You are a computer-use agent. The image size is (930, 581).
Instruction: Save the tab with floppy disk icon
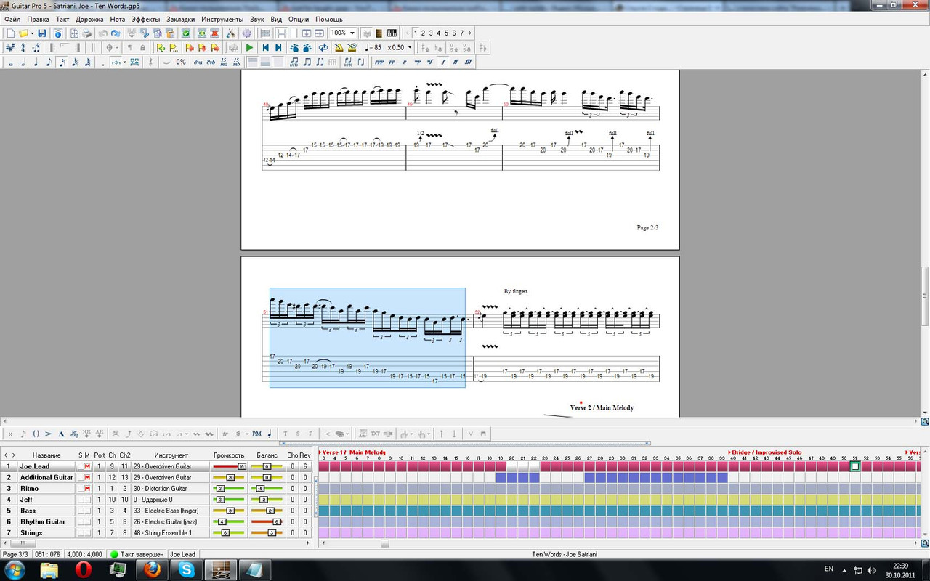[x=42, y=33]
